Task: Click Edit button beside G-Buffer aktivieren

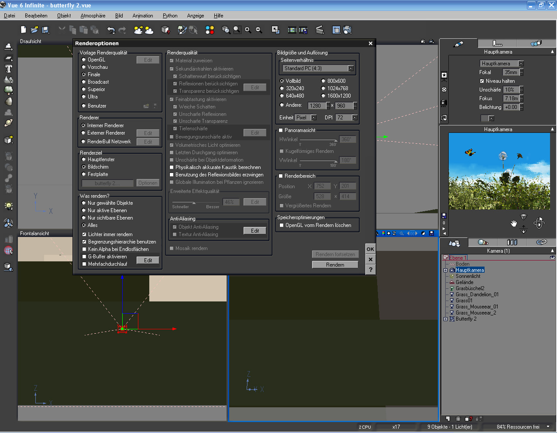Action: (x=148, y=260)
